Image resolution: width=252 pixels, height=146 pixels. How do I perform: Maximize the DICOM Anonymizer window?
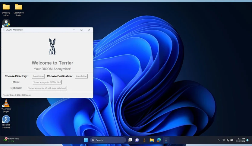point(81,30)
